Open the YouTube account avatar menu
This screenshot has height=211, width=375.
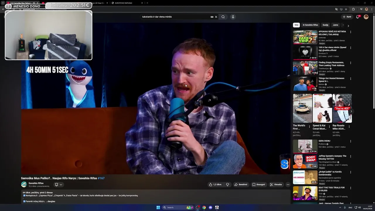[x=366, y=17]
